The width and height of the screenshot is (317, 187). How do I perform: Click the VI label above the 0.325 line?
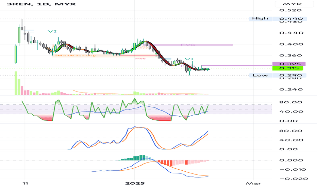click(x=189, y=59)
